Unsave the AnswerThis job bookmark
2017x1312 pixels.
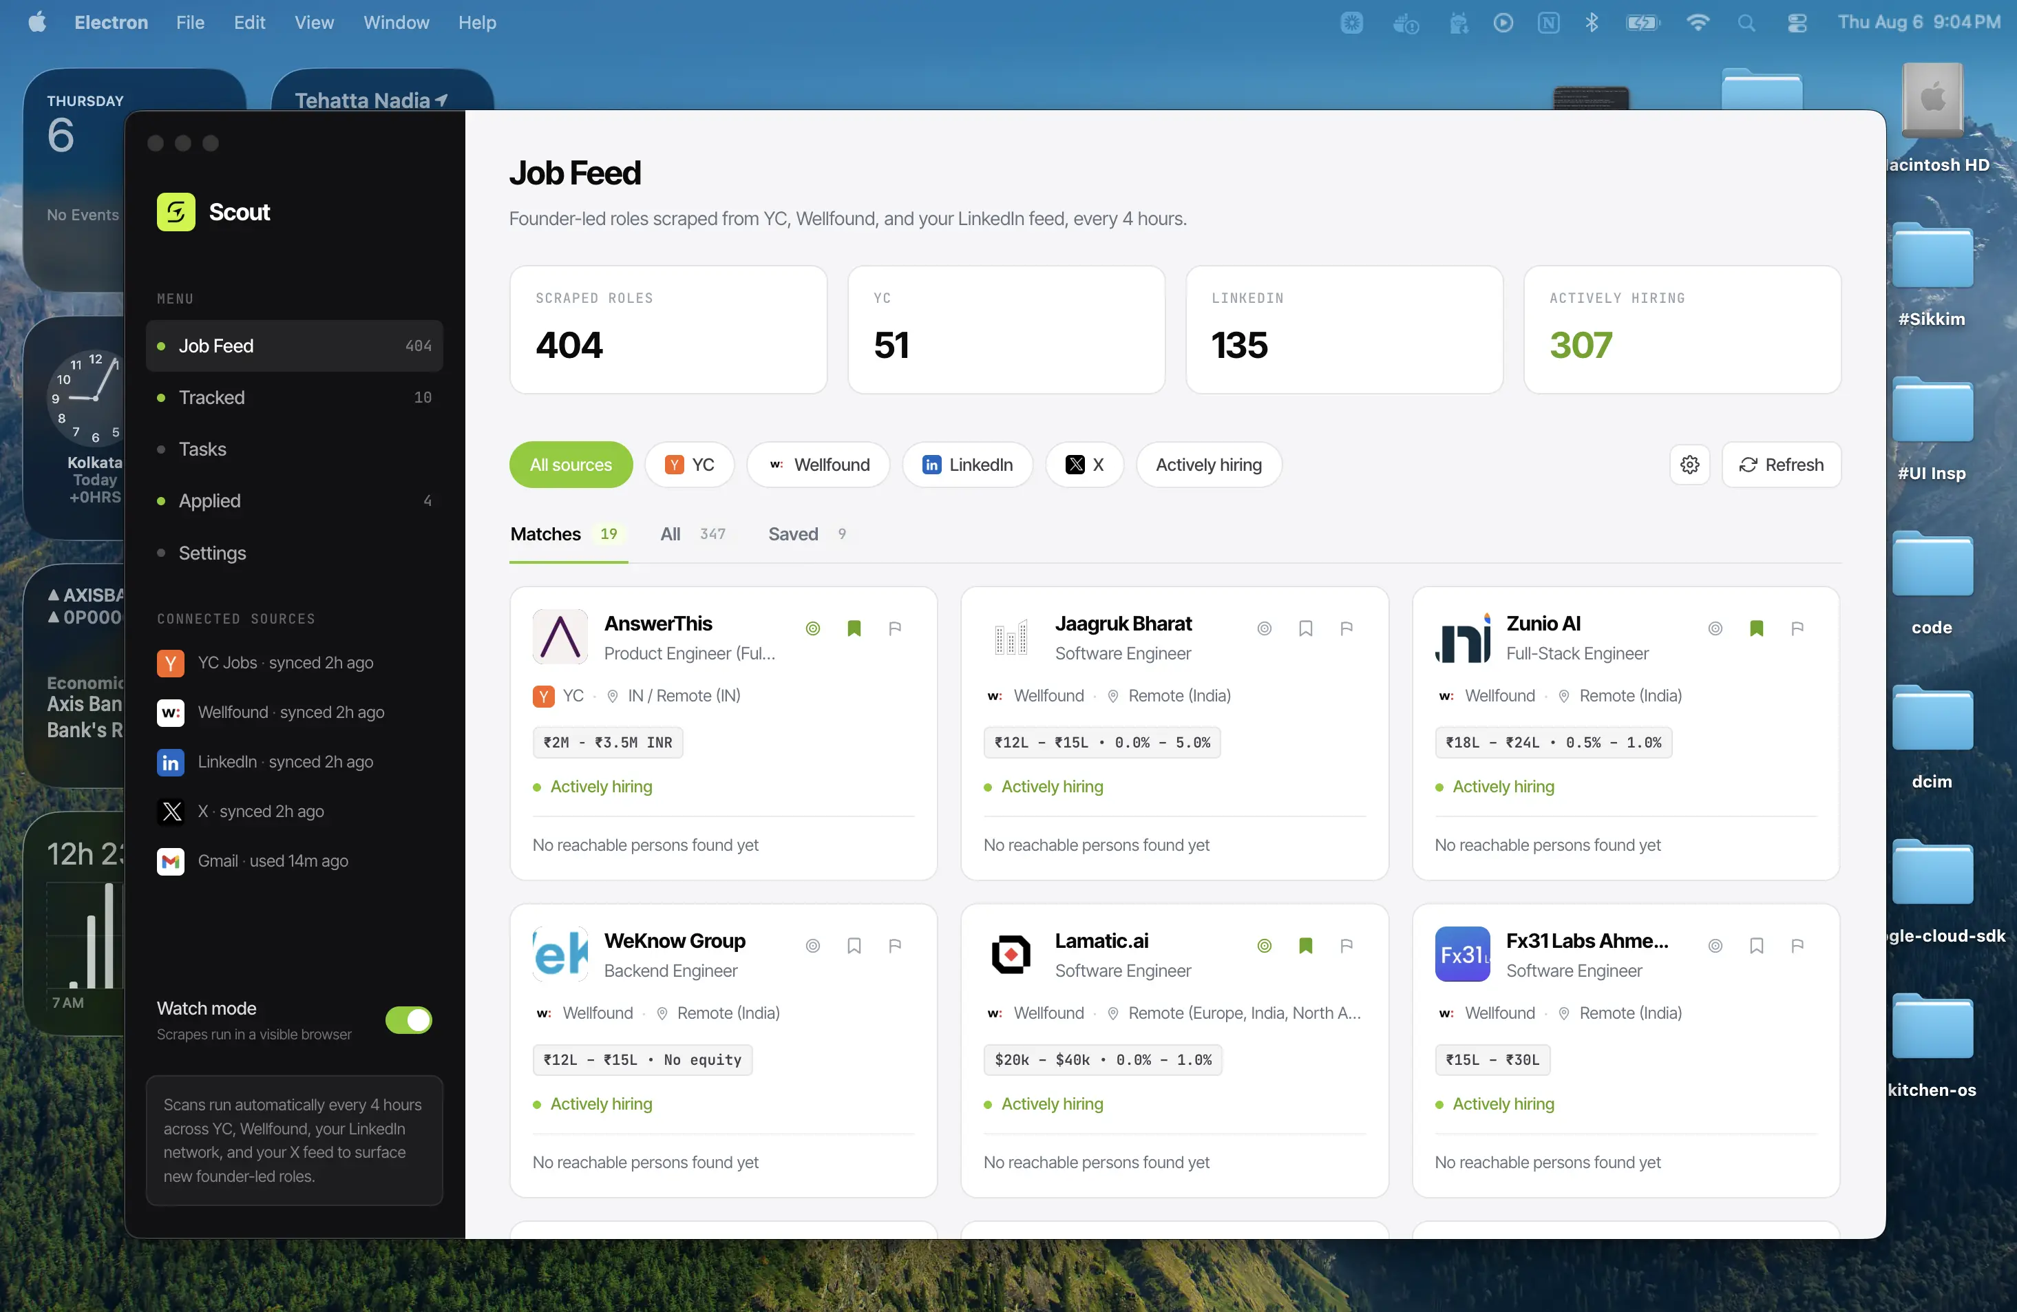854,628
